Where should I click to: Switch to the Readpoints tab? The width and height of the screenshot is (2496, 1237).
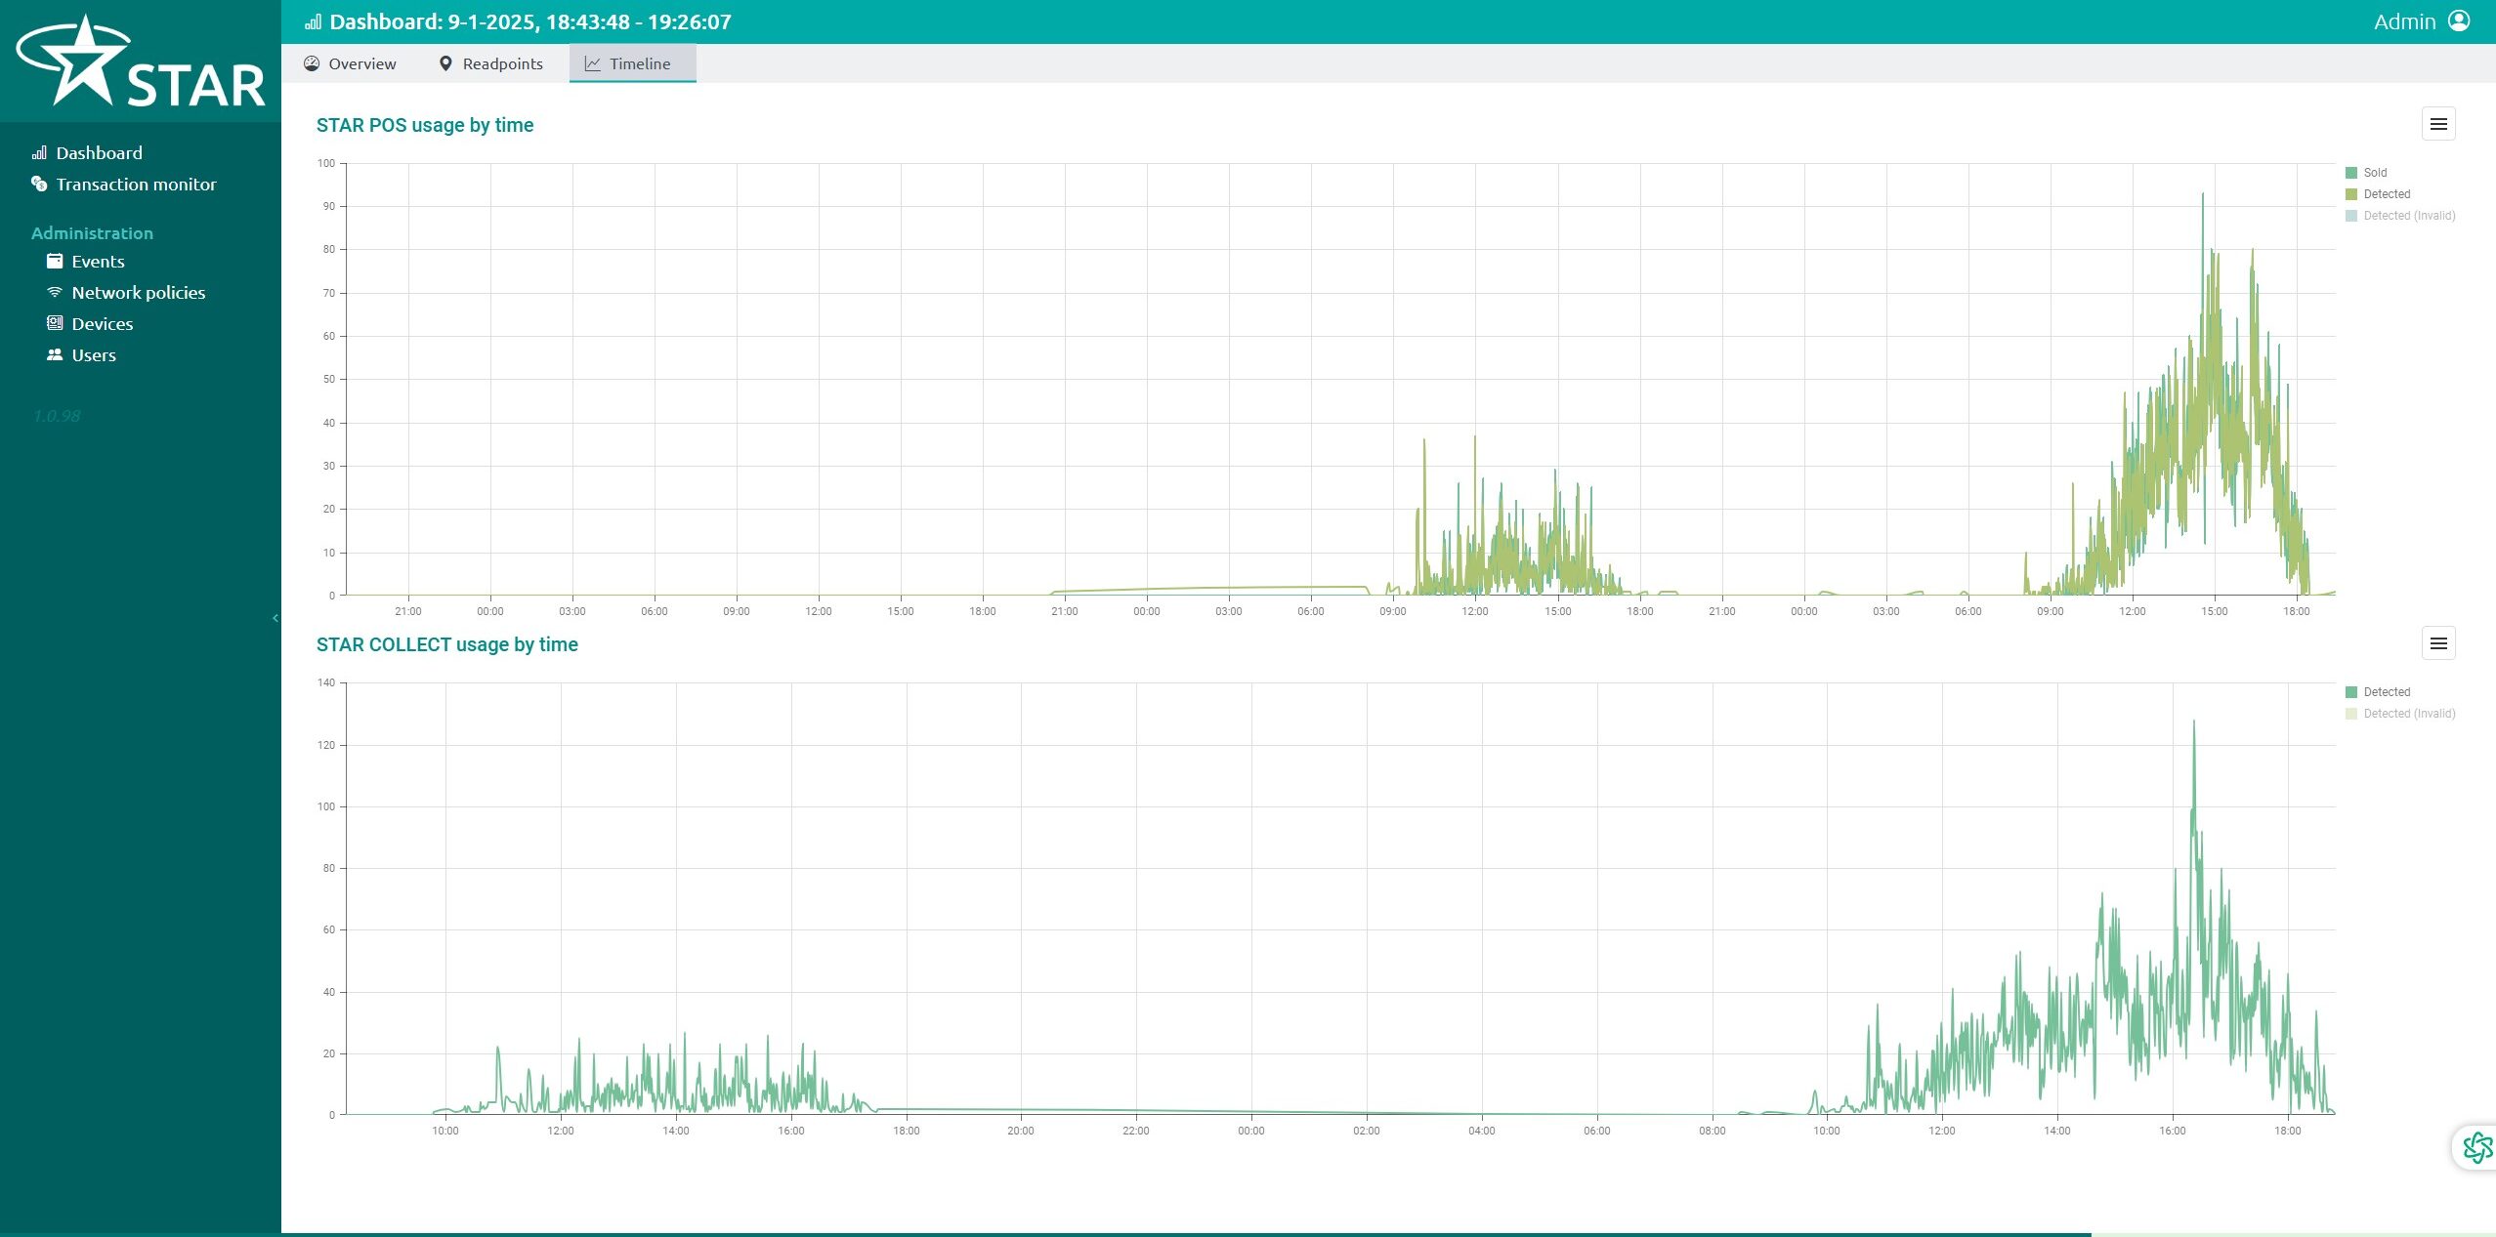(490, 63)
